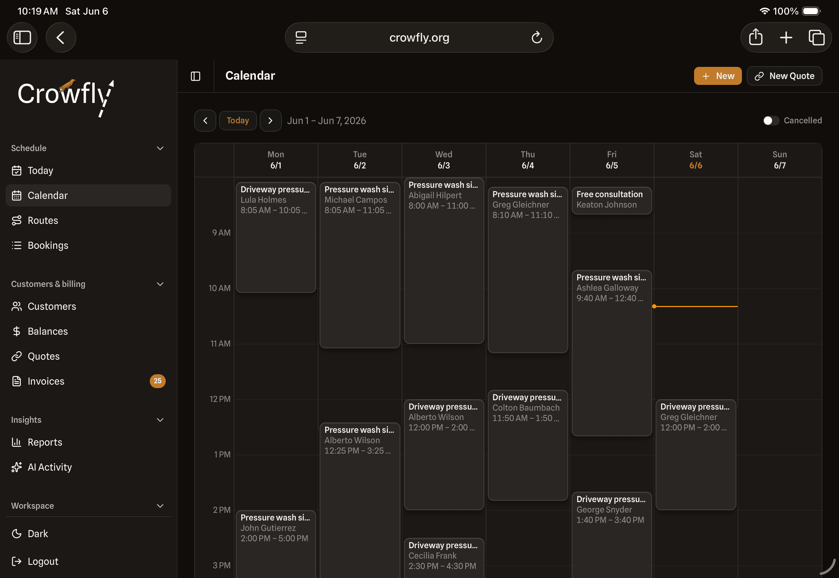Open the Customers menu item
This screenshot has width=839, height=578.
[88, 306]
